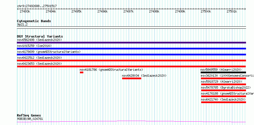Select the red nsv6423653 variant bar
Image resolution: width=254 pixels, height=125 pixels.
(x=131, y=66)
